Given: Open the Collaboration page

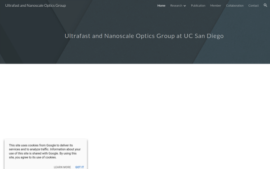Looking at the screenshot, I should point(235,5).
